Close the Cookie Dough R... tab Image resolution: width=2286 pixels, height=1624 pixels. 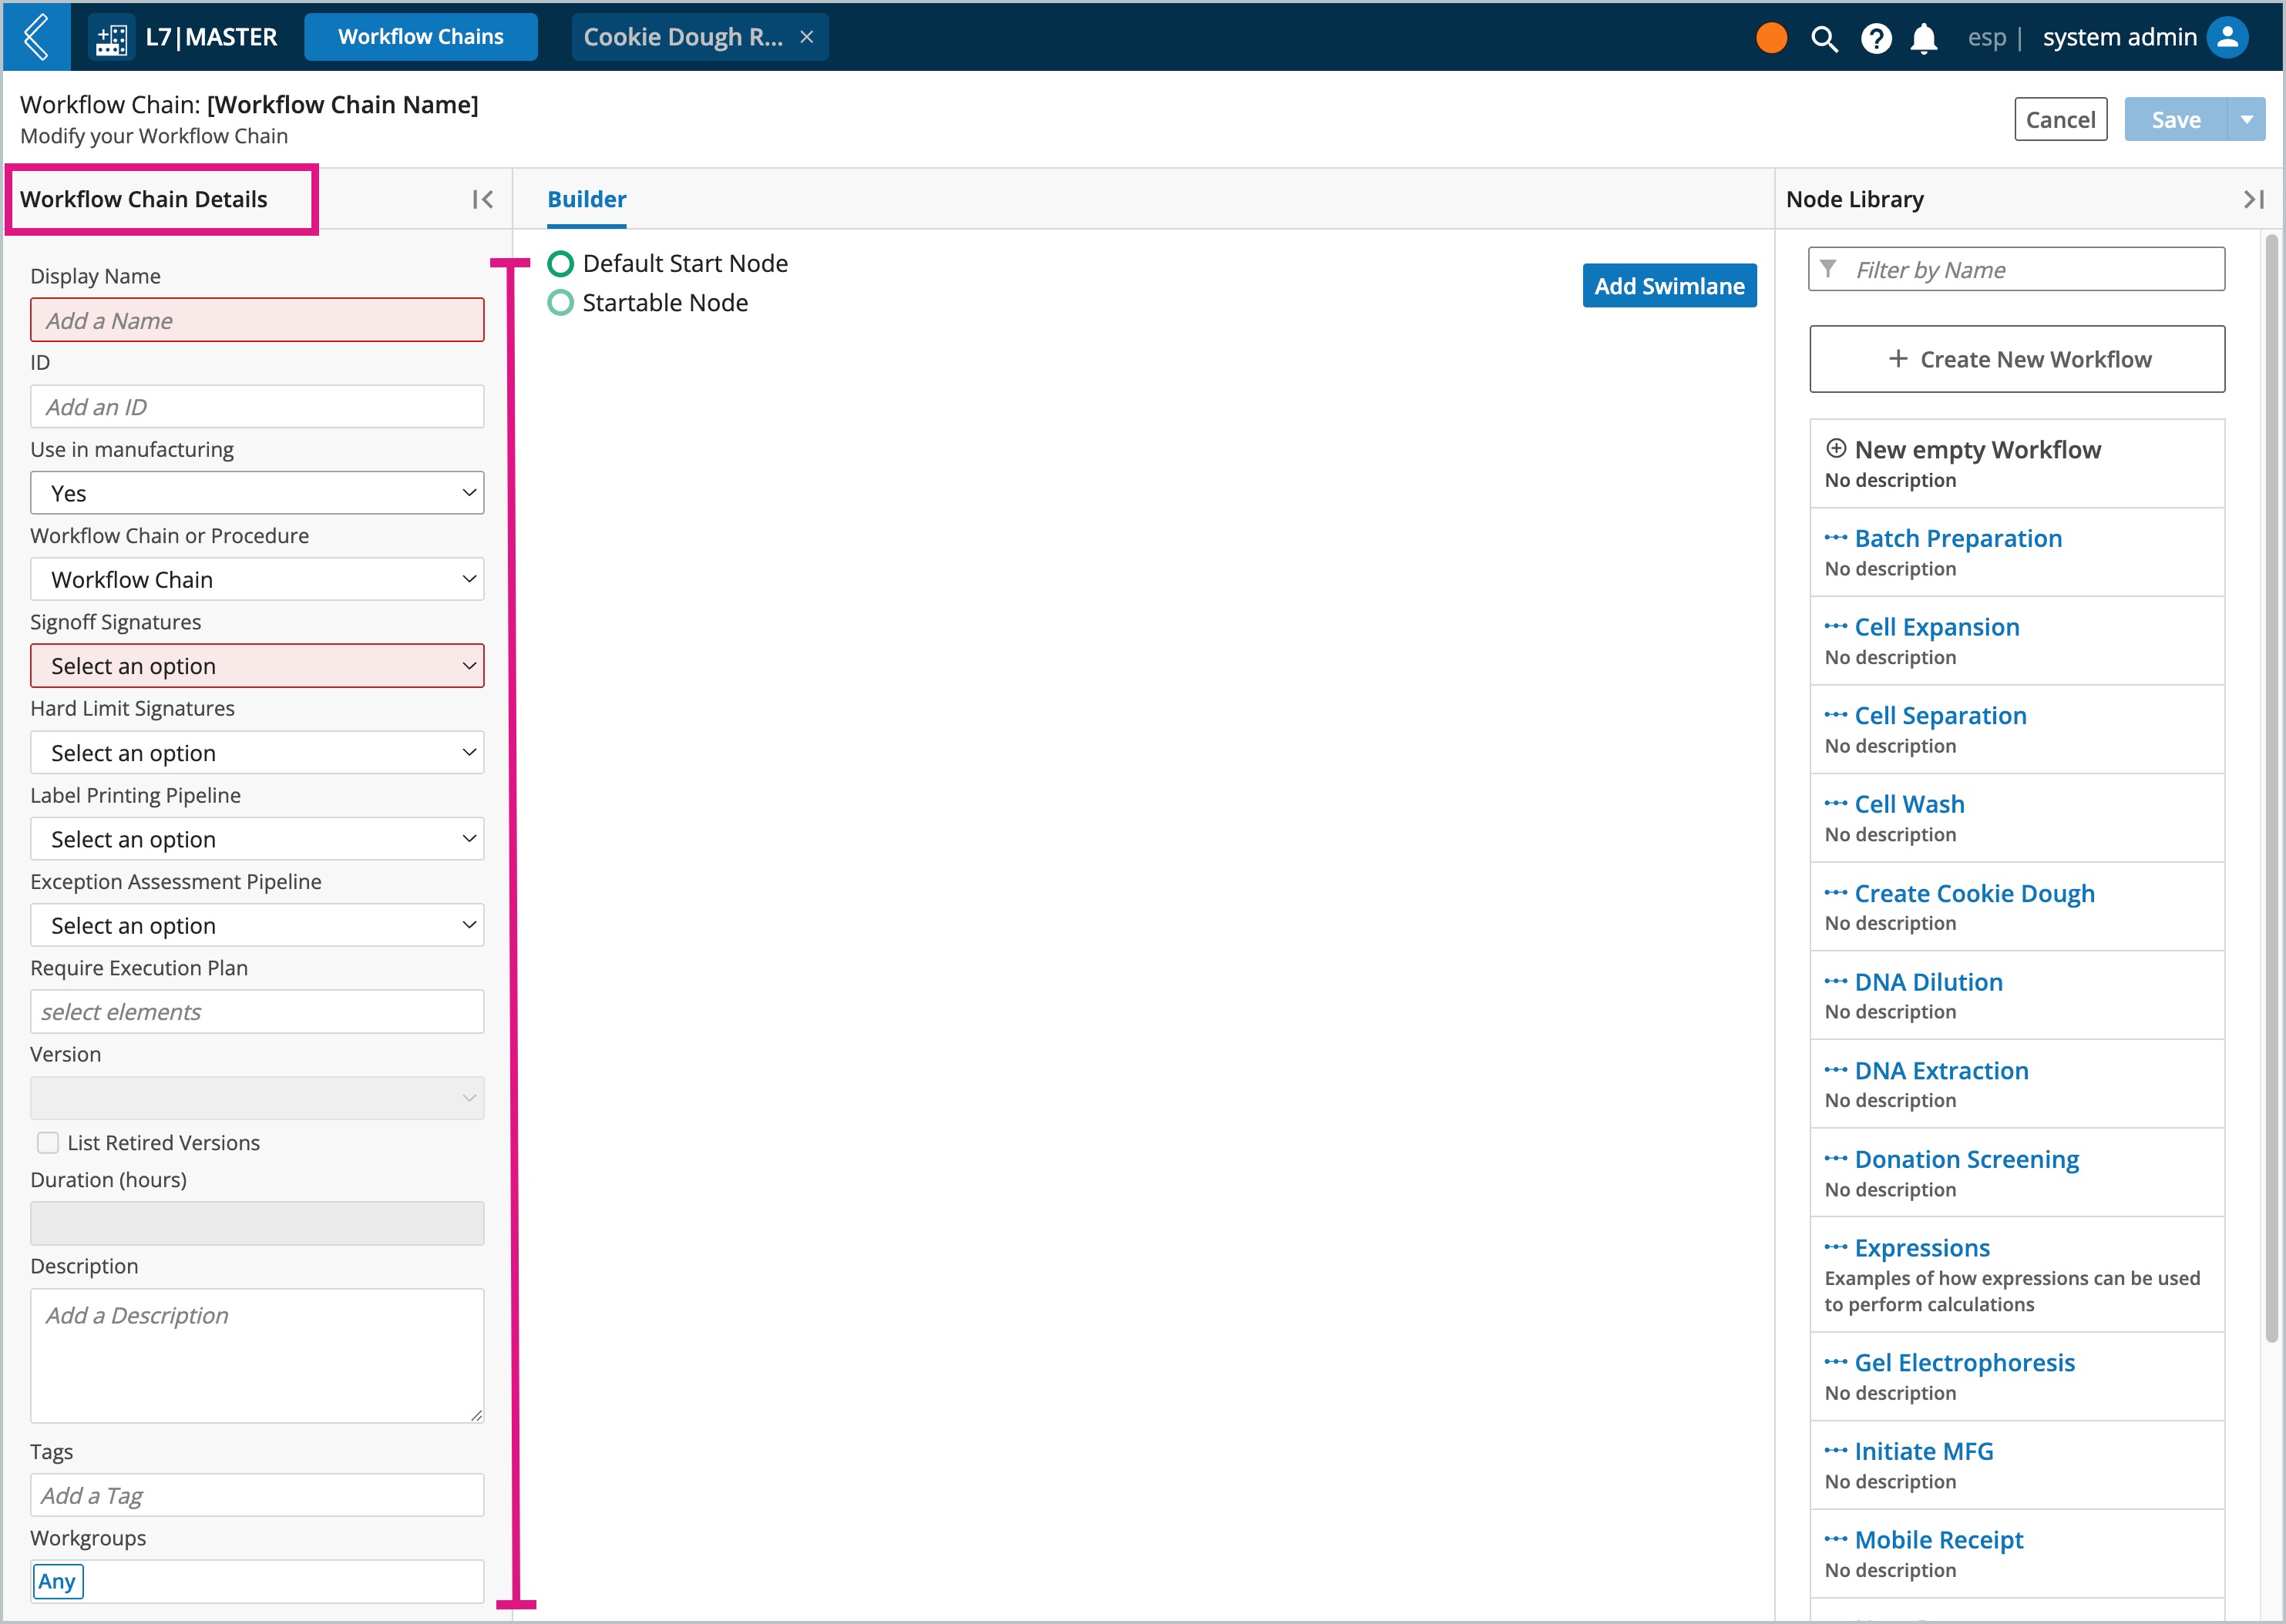[x=806, y=37]
